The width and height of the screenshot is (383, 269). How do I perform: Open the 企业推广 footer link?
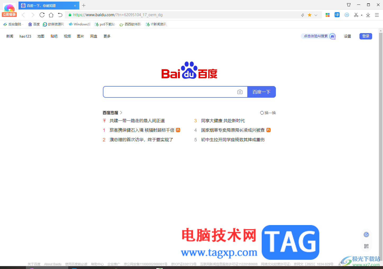114,264
